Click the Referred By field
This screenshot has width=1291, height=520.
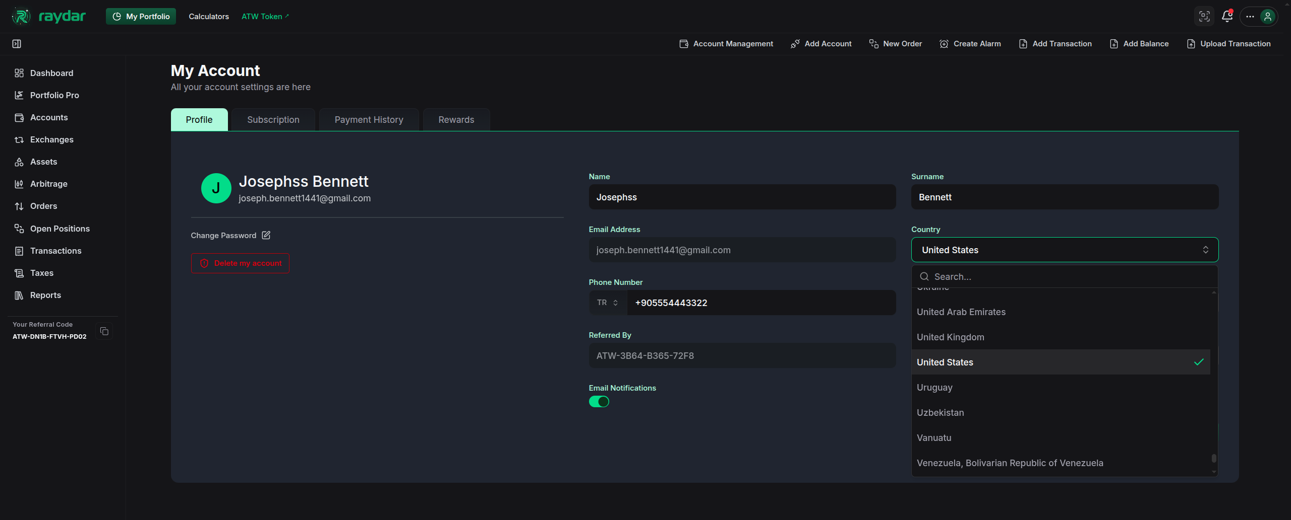pos(742,355)
